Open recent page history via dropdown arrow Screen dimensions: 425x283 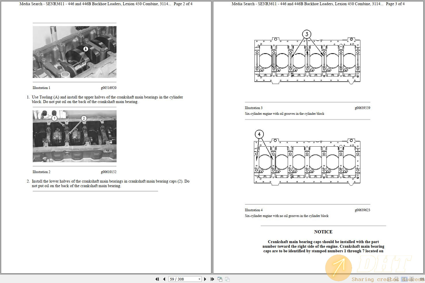tap(199, 279)
